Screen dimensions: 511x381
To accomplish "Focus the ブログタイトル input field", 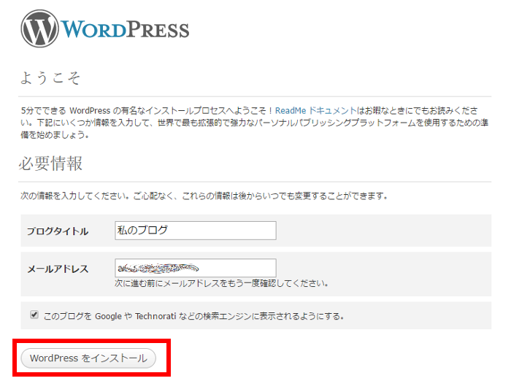I will 196,231.
